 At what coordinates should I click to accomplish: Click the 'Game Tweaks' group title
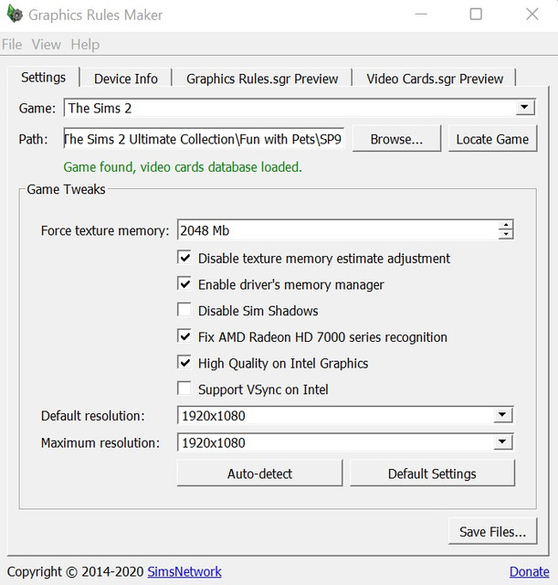click(66, 189)
